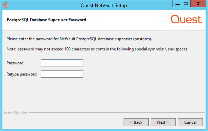The image size is (208, 131).
Task: Click the blank white header banner area
Action: [127, 20]
